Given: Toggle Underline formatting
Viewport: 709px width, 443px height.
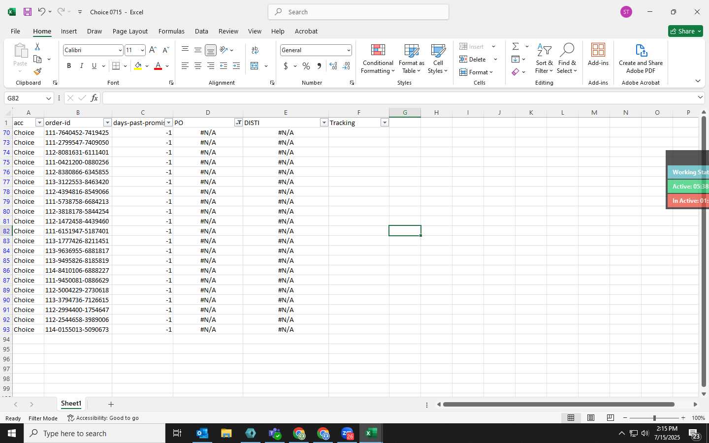Looking at the screenshot, I should pos(94,66).
